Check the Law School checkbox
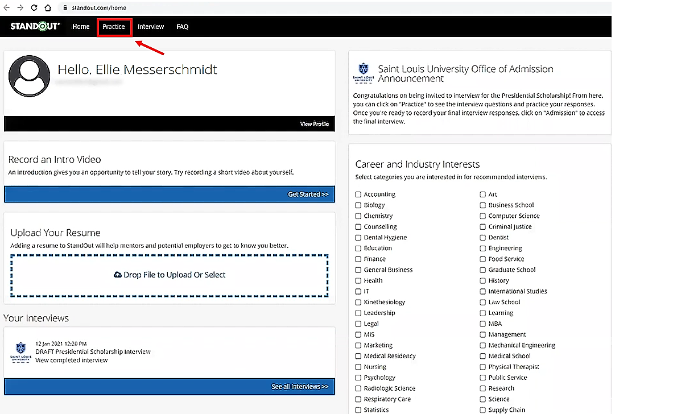The image size is (673, 414). click(483, 302)
